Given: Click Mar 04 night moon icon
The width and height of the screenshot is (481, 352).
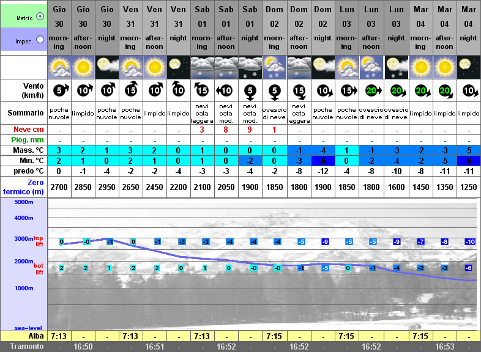Looking at the screenshot, I should pyautogui.click(x=469, y=67).
